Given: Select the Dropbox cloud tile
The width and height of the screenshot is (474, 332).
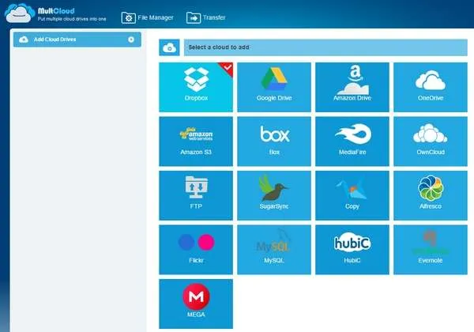Looking at the screenshot, I should point(196,87).
